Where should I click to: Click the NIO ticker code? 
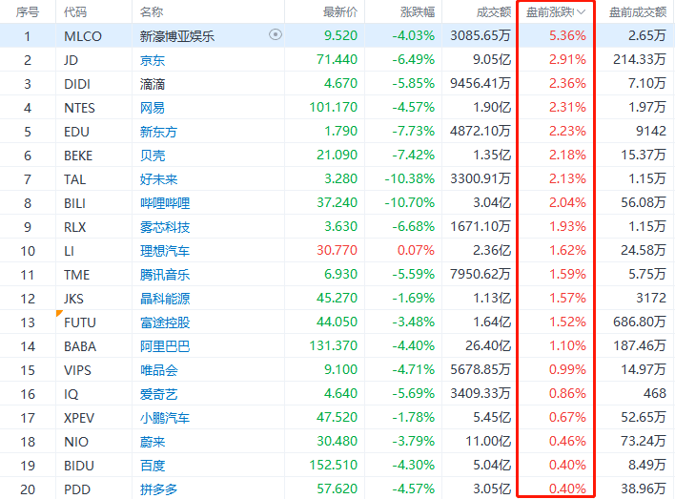point(76,442)
